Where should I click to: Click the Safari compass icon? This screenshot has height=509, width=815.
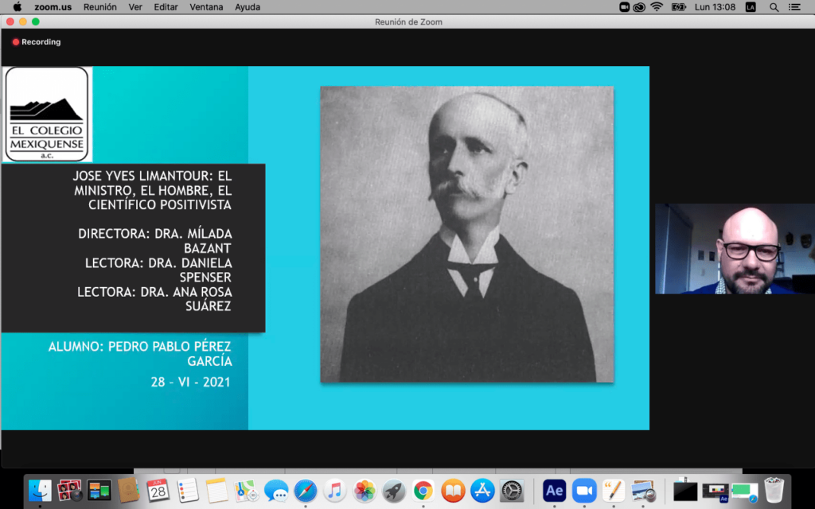pyautogui.click(x=306, y=490)
